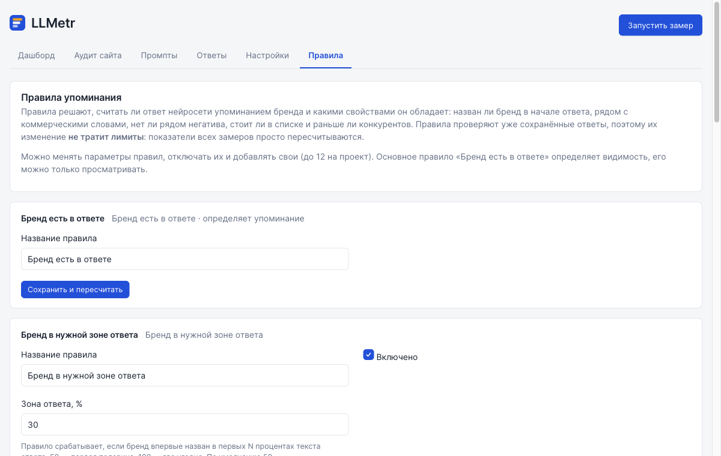Screen dimensions: 721x456
Task: Click the LLMetr logo icon
Action: pyautogui.click(x=17, y=23)
